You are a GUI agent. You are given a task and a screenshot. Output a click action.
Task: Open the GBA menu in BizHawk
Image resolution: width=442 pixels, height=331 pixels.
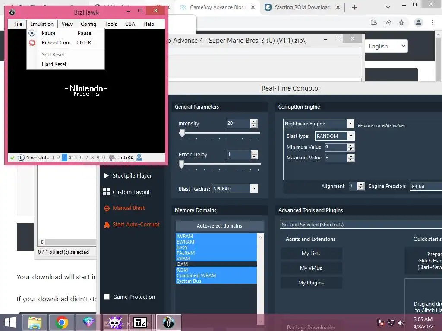130,24
